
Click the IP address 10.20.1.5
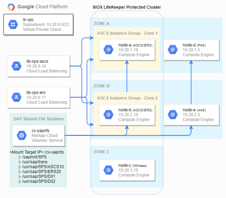191,50
